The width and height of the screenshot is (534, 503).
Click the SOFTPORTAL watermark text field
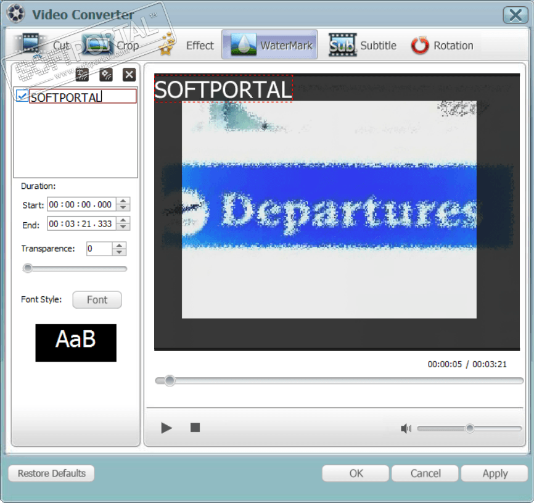point(83,96)
